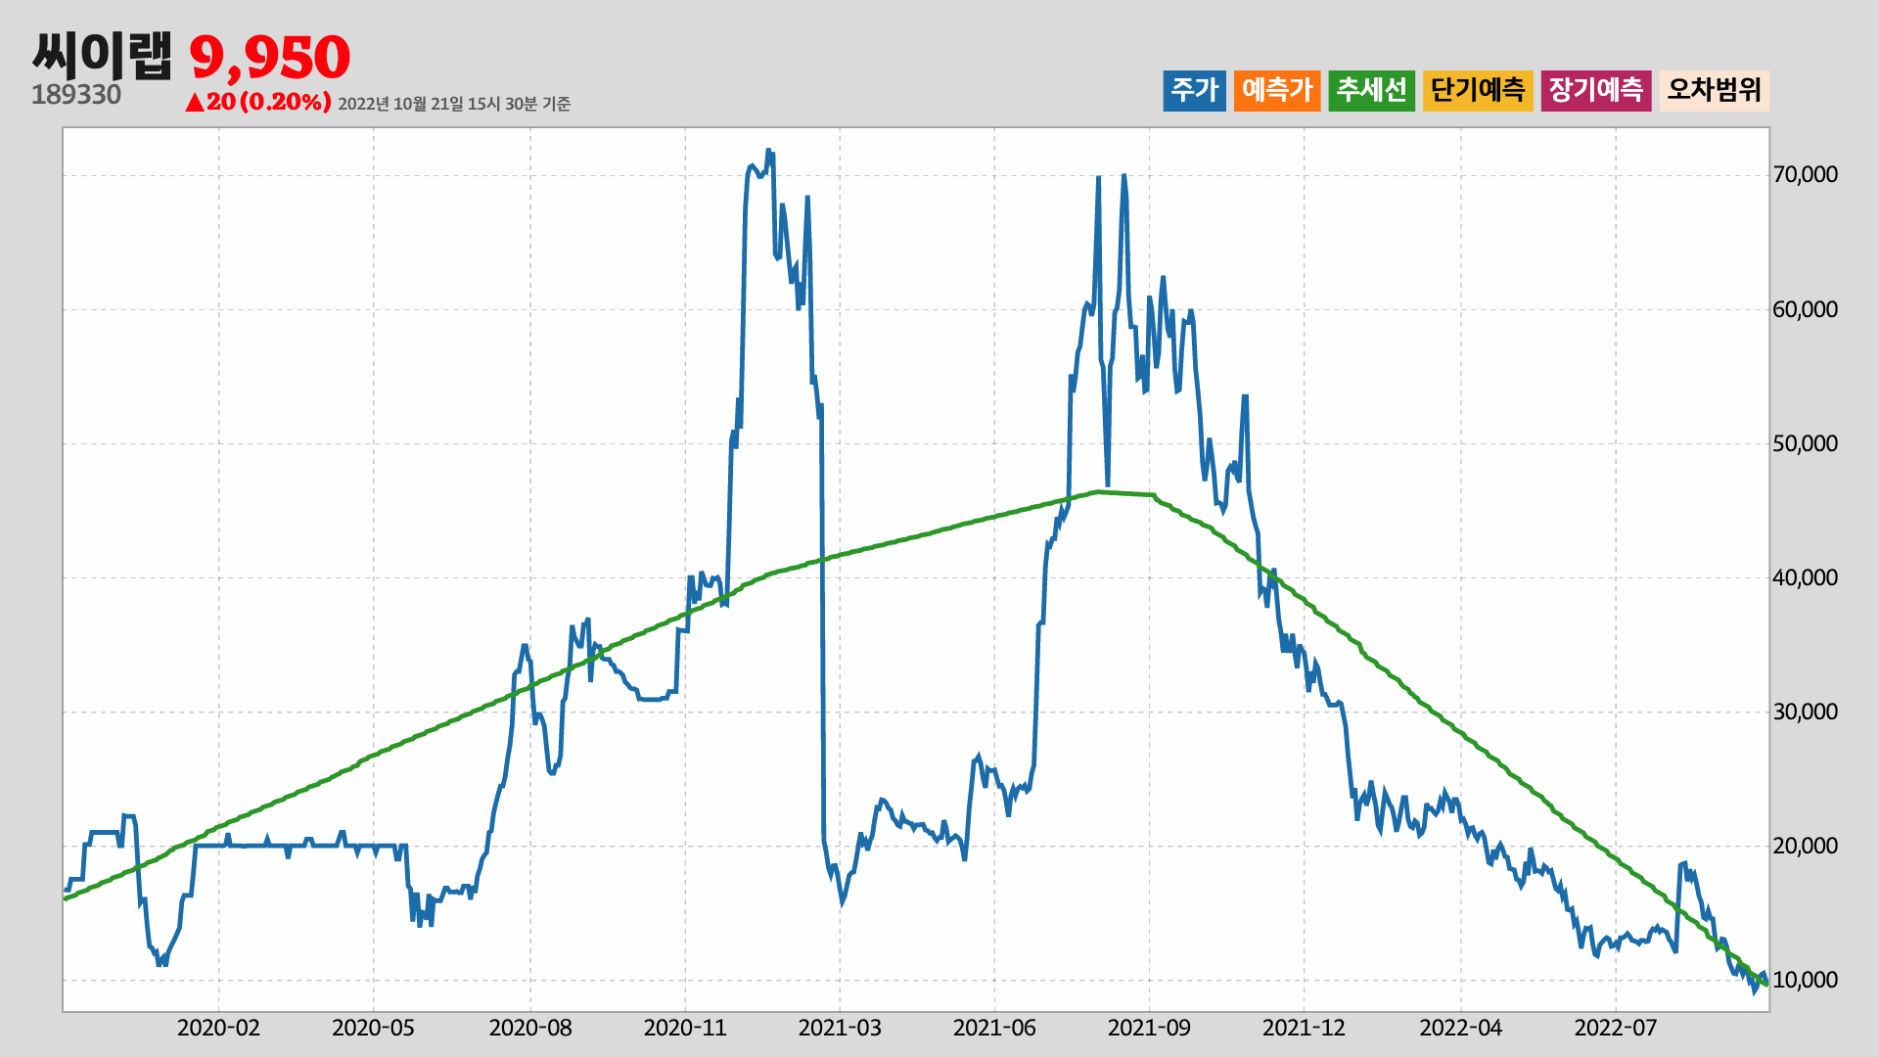Click the red up-arrow change indicator
The height and width of the screenshot is (1057, 1879).
pos(195,103)
